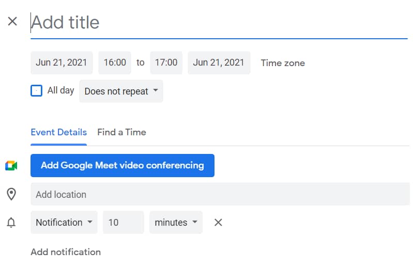Select the Event Details tab

(x=58, y=132)
